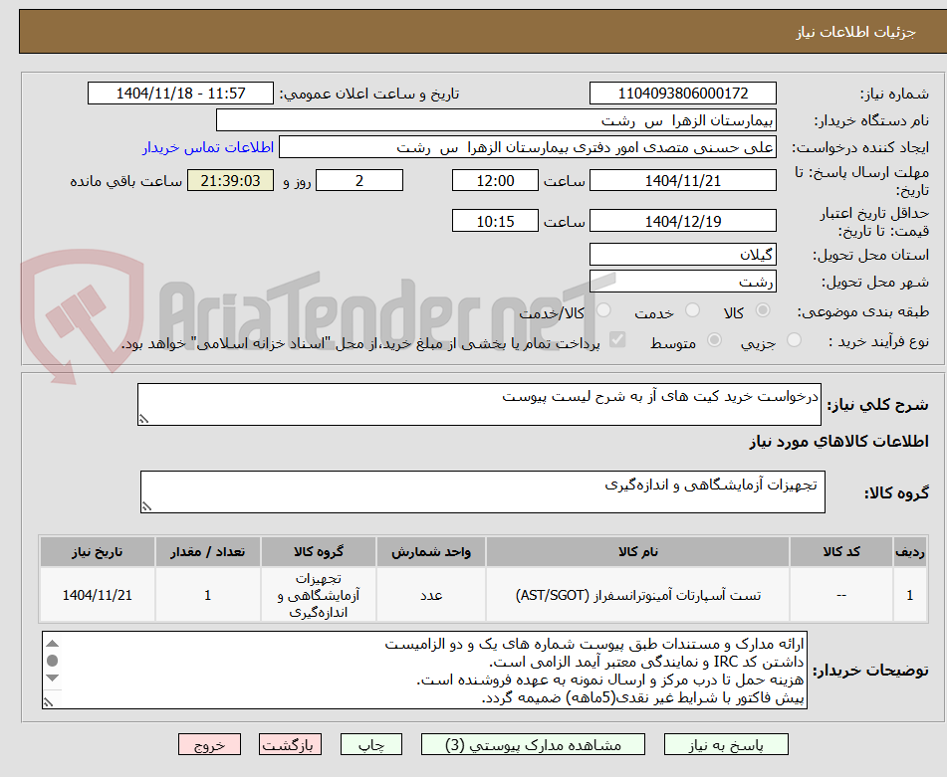This screenshot has width=947, height=777.
Task: Select the کالا radio button
Action: [763, 310]
